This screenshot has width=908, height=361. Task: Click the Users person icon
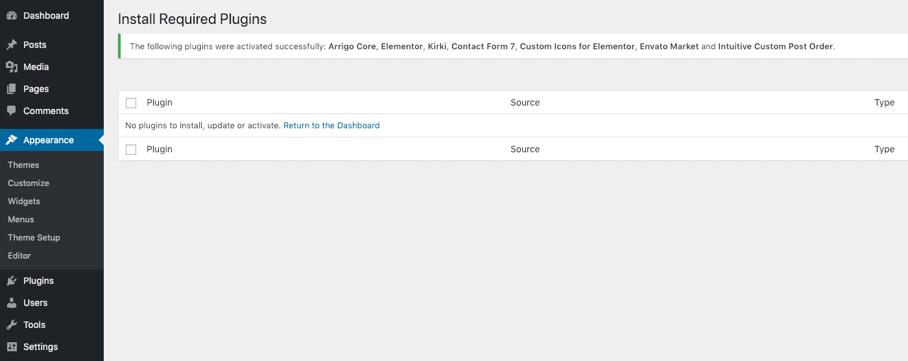(12, 303)
